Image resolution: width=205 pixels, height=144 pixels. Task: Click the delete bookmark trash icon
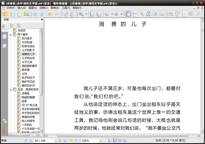click(x=12, y=26)
